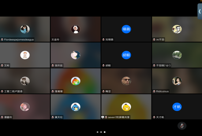The height and width of the screenshot is (136, 202).
Task: Select the avatar in 黄天伦's video tile
Action: point(76,107)
